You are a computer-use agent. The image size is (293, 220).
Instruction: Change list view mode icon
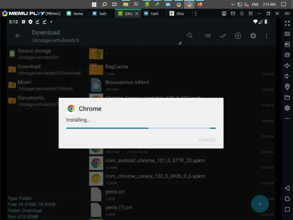pyautogui.click(x=208, y=36)
